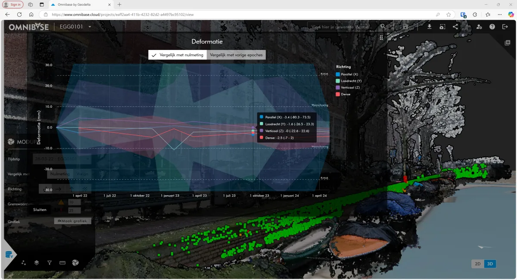This screenshot has height=280, width=517.
Task: Open the layers stack icon
Action: (37, 262)
